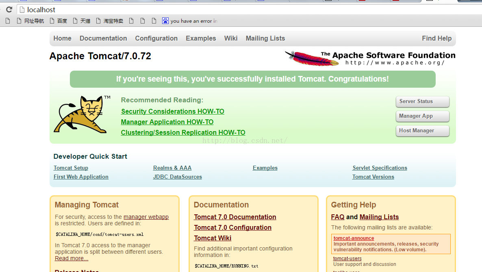482x272 pixels.
Task: Click Read more... in Managing Tomcat
Action: point(72,259)
